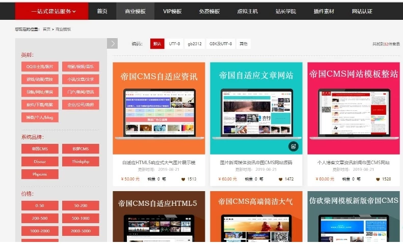Open the 一站式建站服务 dropdown menu
This screenshot has width=403, height=245.
point(53,11)
